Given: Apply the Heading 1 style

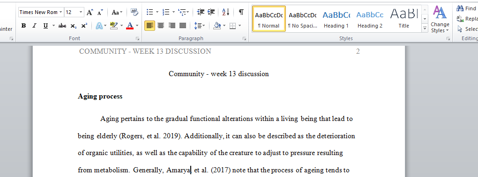Looking at the screenshot, I should coord(336,19).
